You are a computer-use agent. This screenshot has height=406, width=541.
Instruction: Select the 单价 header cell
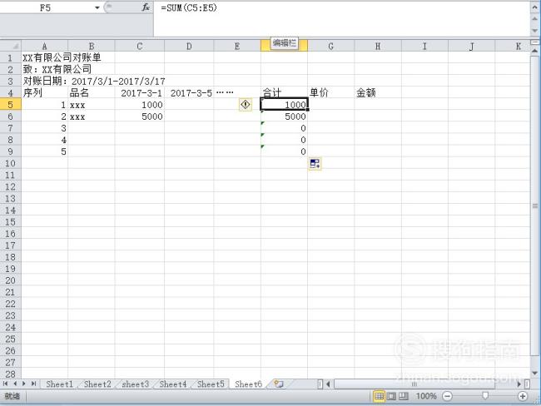coord(331,93)
